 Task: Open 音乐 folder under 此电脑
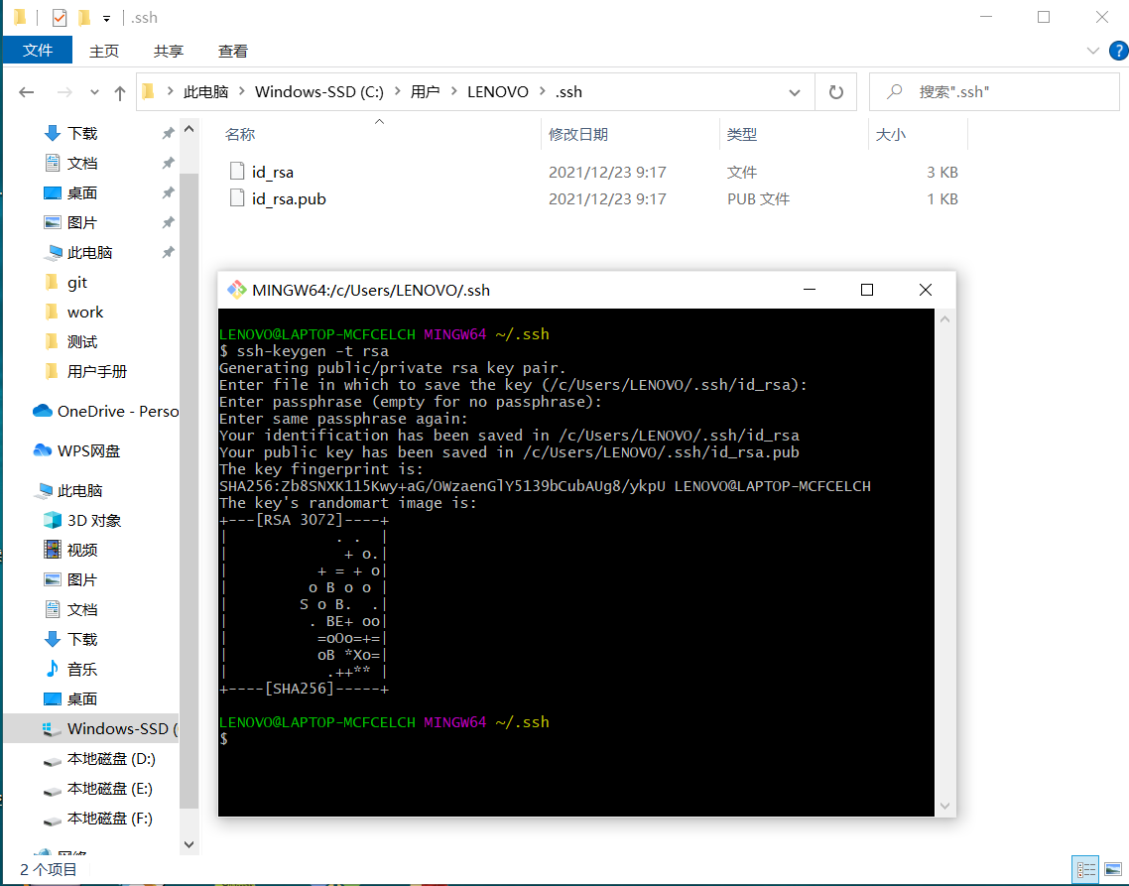tap(82, 669)
